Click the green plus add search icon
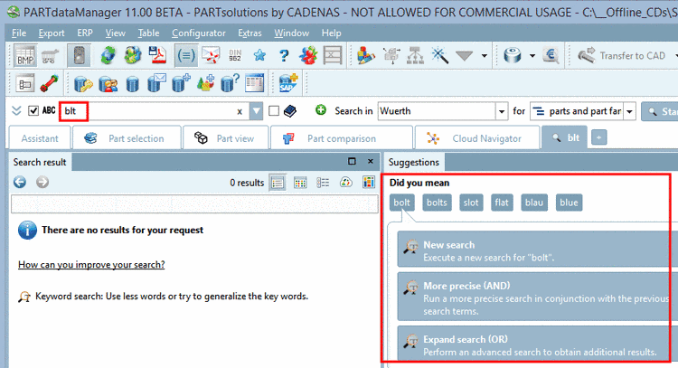Screen dimensions: 678x368 [321, 110]
